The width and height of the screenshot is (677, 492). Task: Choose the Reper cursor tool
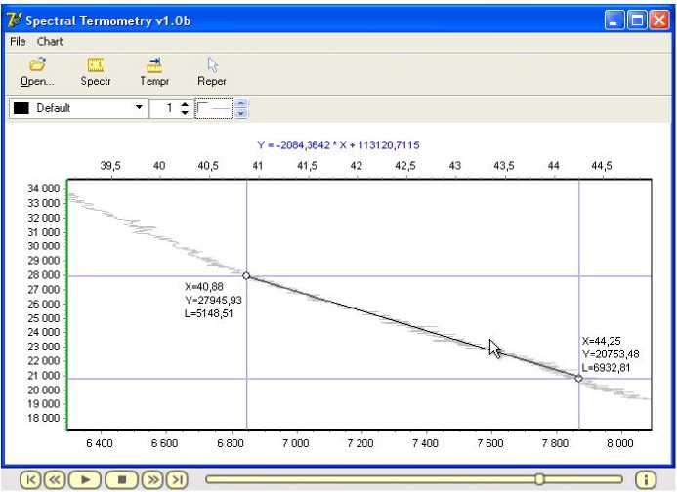tap(212, 72)
